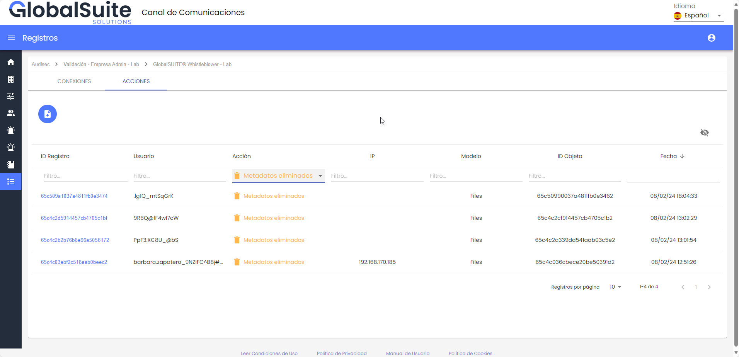This screenshot has width=739, height=357.
Task: Open the companies building icon in sidebar
Action: 11,79
